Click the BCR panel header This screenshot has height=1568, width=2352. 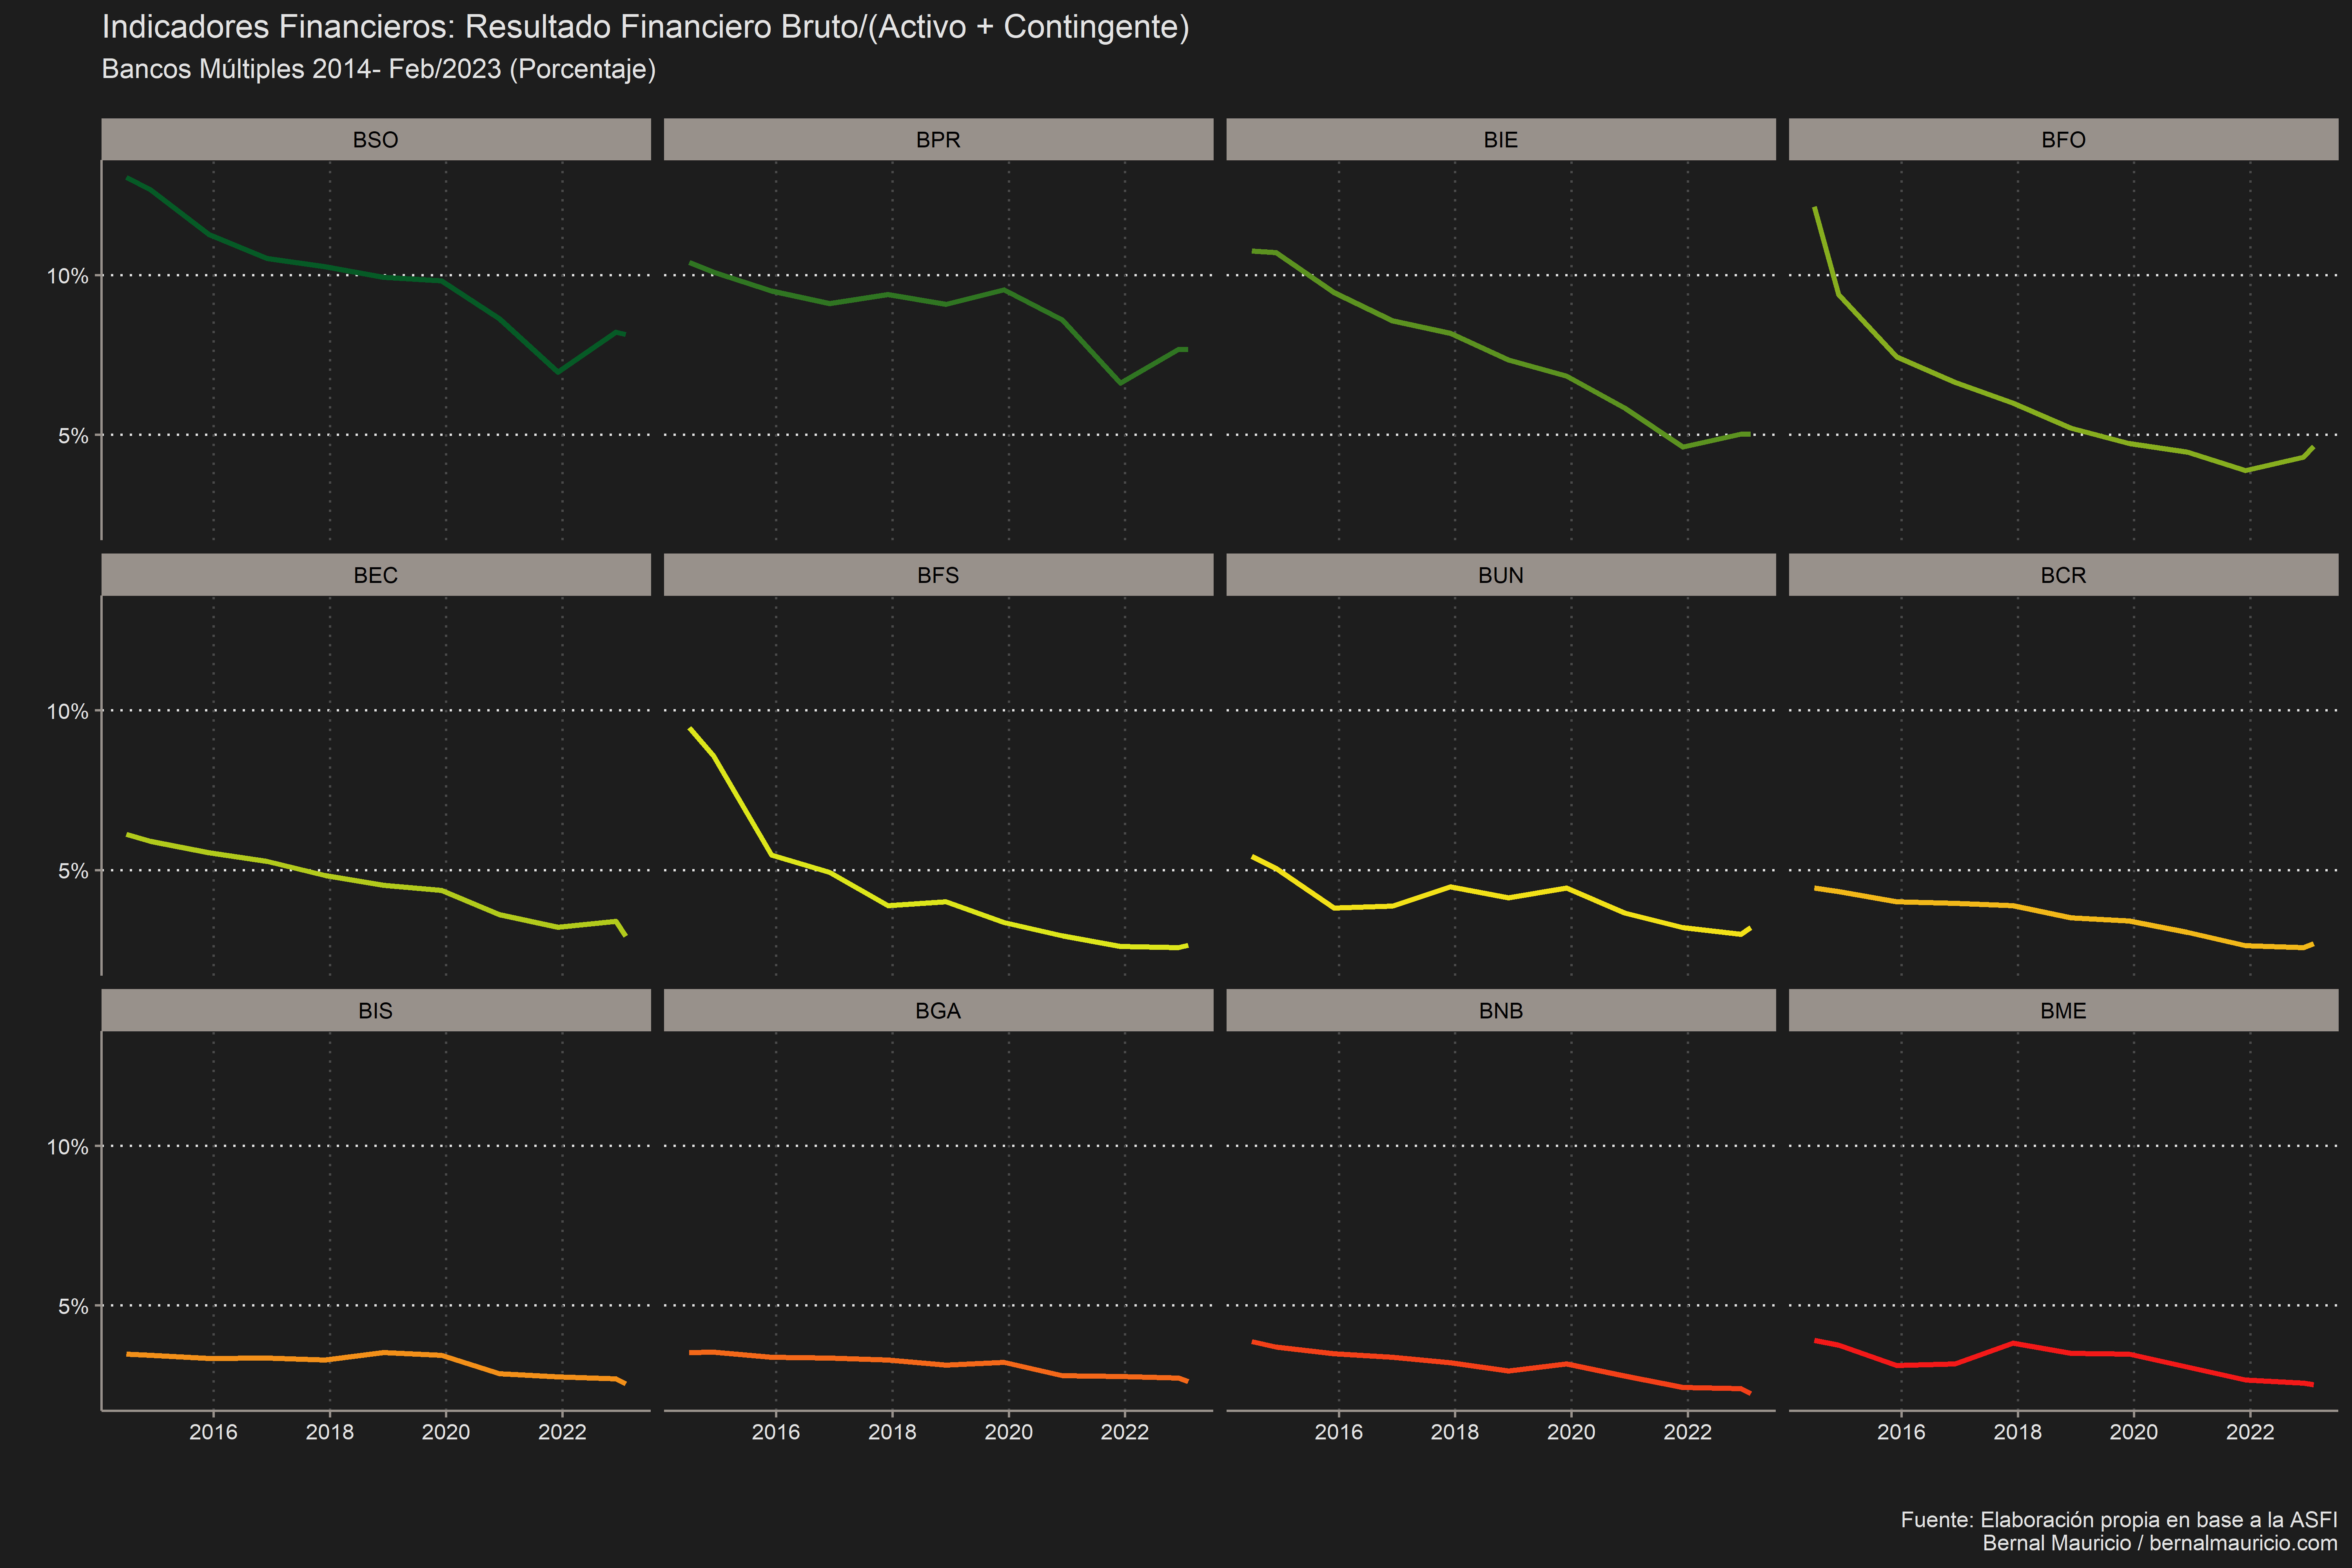click(2063, 575)
